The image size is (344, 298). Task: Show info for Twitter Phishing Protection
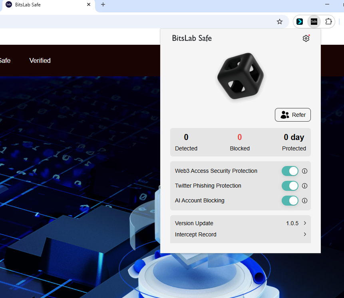coord(304,186)
